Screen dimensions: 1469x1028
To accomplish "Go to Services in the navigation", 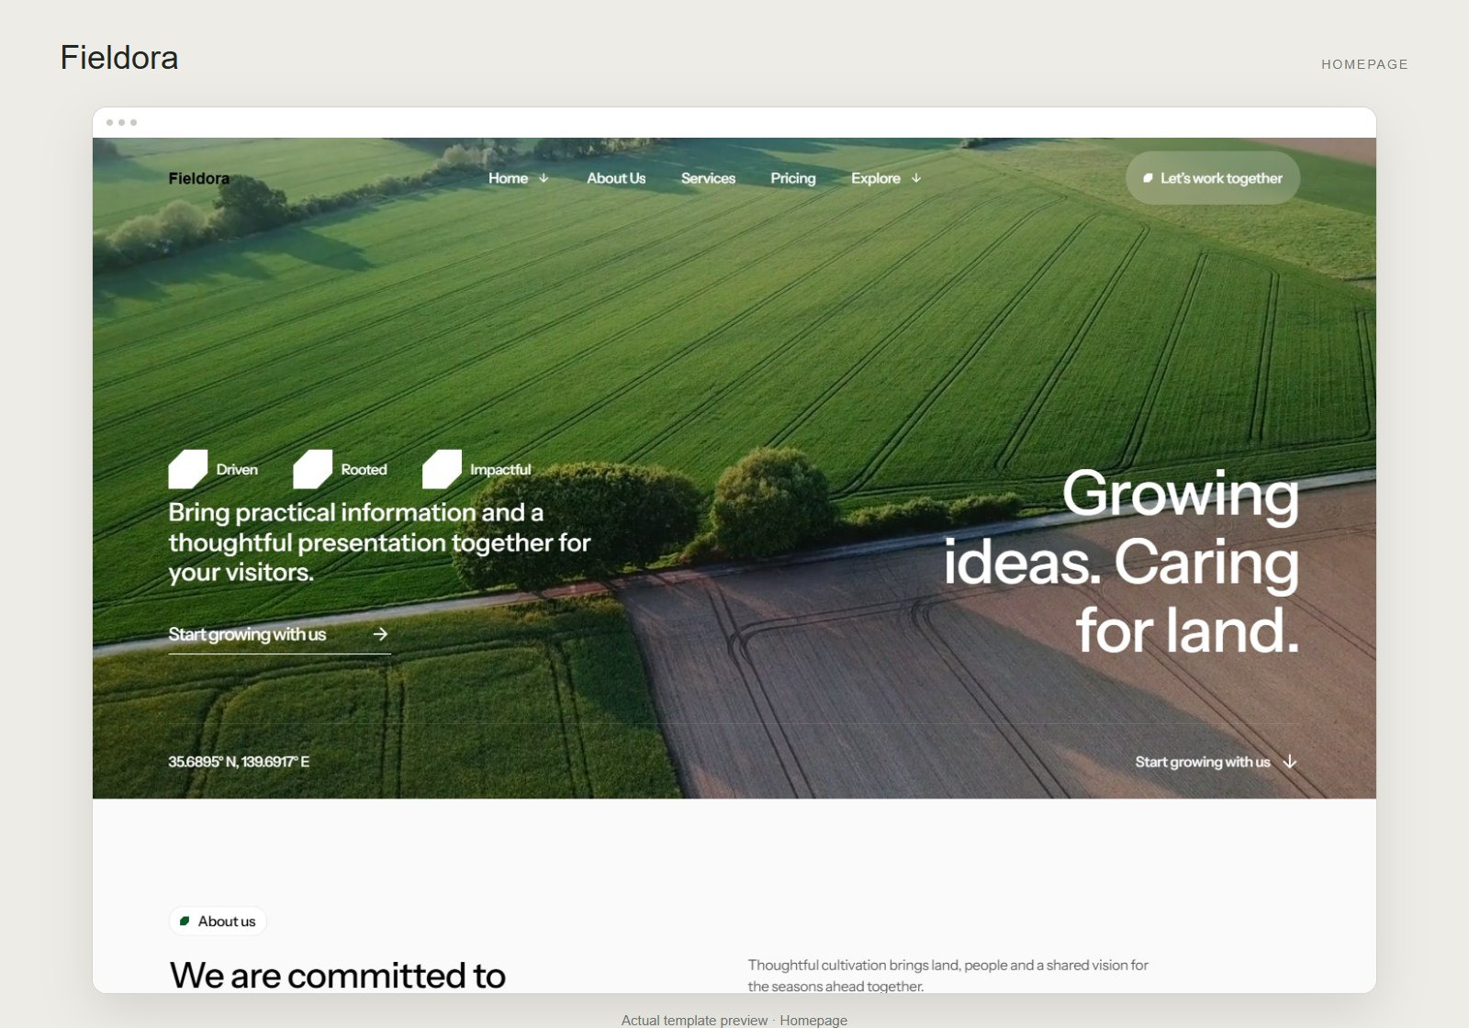I will (708, 178).
